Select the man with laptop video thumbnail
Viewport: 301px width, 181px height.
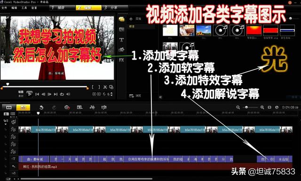(187, 30)
